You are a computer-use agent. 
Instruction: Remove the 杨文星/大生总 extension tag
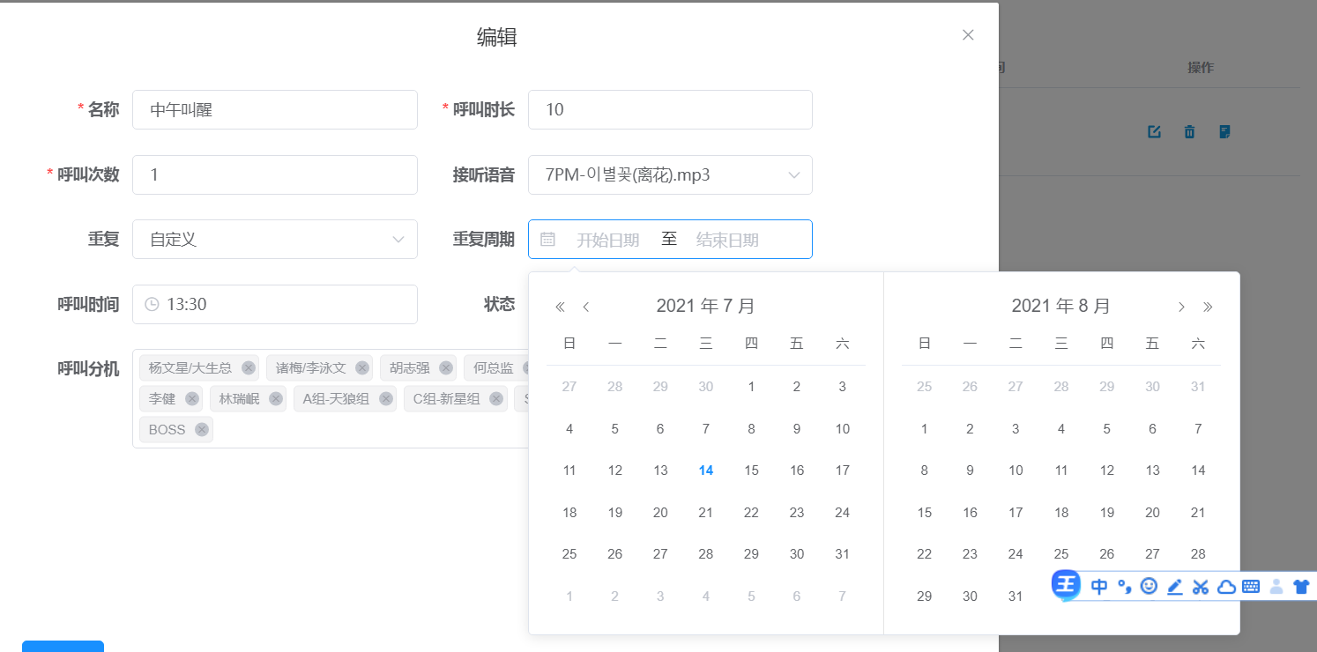point(249,368)
